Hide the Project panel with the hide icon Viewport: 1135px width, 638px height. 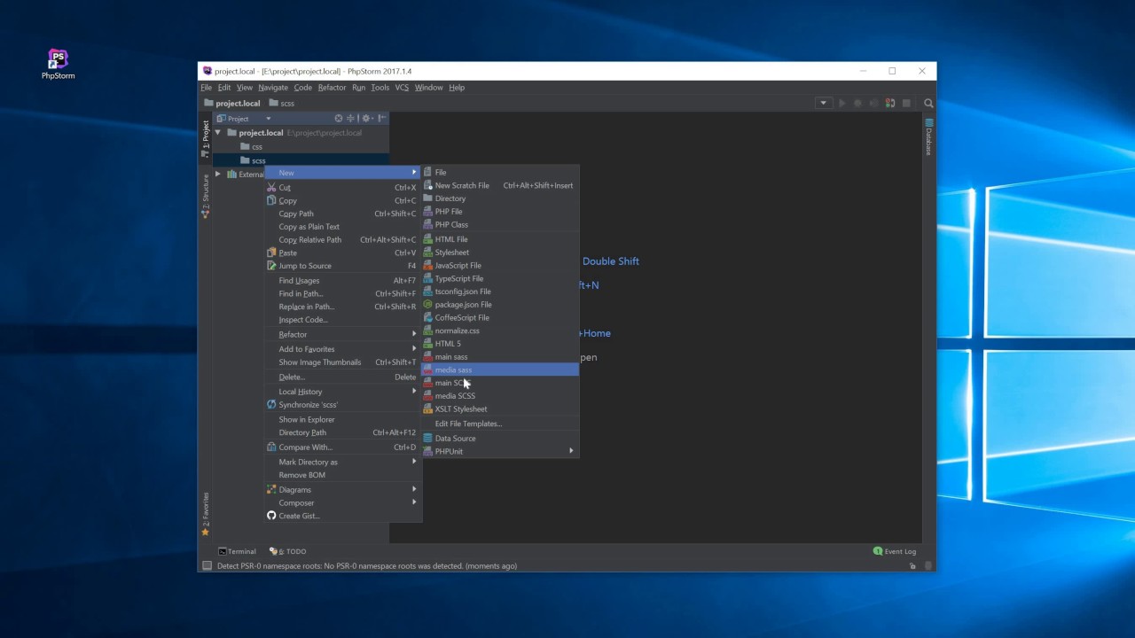[382, 118]
